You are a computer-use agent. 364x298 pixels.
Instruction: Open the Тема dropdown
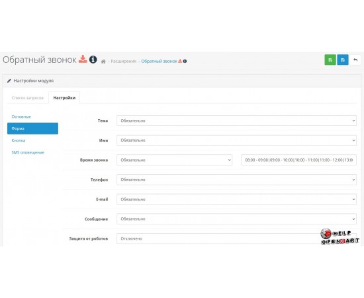coord(236,121)
